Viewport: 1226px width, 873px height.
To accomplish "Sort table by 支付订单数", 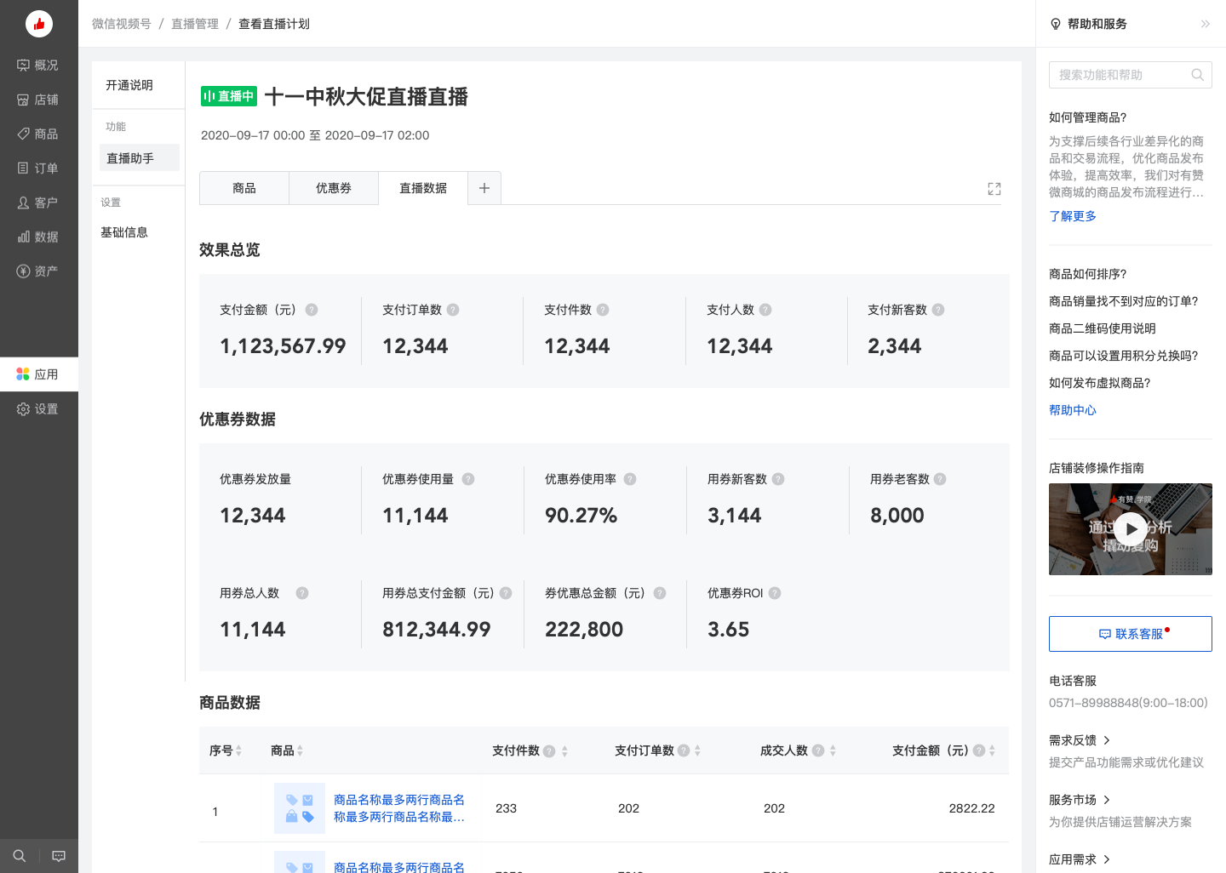I will [x=697, y=750].
